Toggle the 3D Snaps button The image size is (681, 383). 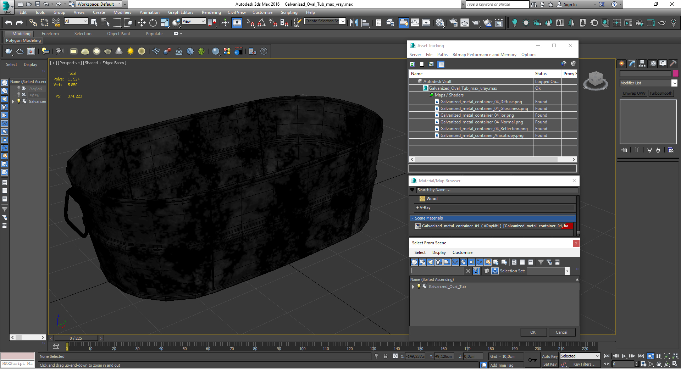(250, 23)
